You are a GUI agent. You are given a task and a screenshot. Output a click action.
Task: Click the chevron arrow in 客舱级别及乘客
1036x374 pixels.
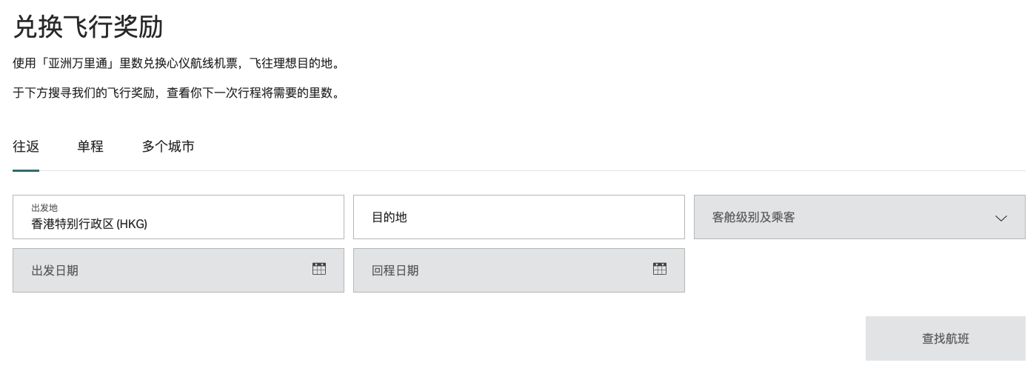1001,218
